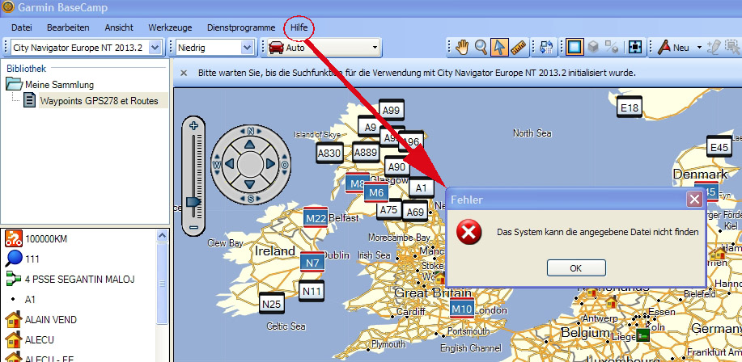Viewport: 742px width, 362px height.
Task: Select the A1 waypoint entry
Action: tap(30, 300)
